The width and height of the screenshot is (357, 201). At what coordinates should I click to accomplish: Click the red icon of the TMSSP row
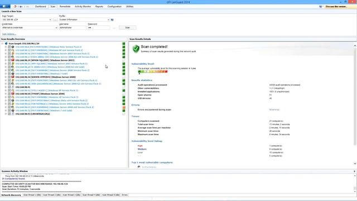click(x=13, y=94)
